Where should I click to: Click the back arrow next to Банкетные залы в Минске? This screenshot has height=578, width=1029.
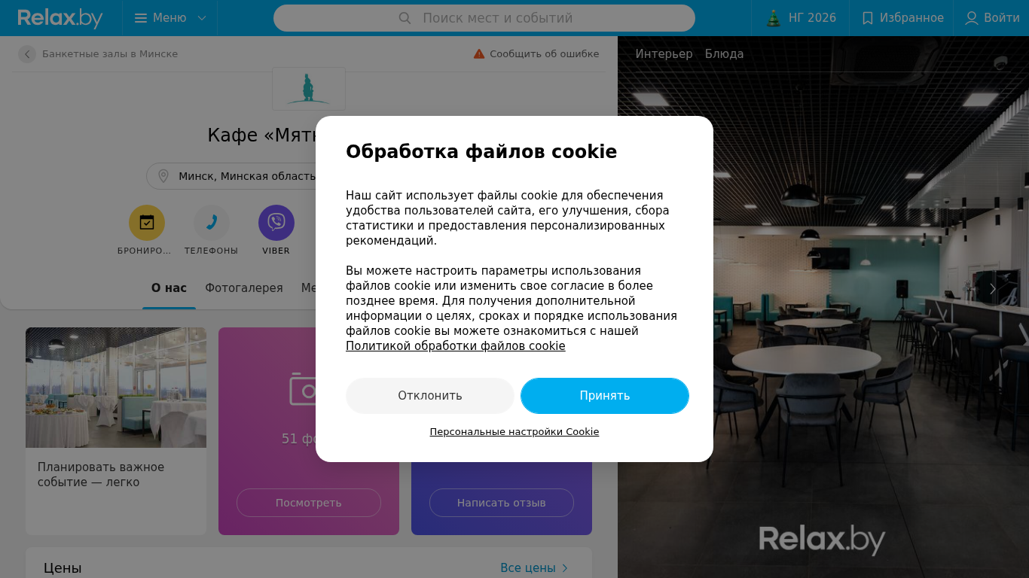[x=27, y=54]
